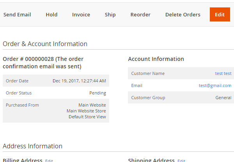The width and height of the screenshot is (234, 162).
Task: Click the Address Information section heading
Action: (32, 146)
